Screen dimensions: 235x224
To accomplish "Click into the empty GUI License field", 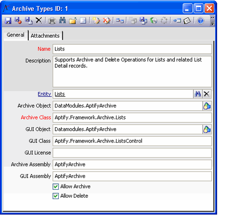I will click(x=132, y=153).
